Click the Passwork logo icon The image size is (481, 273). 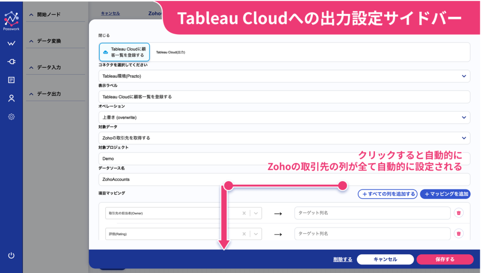point(11,21)
